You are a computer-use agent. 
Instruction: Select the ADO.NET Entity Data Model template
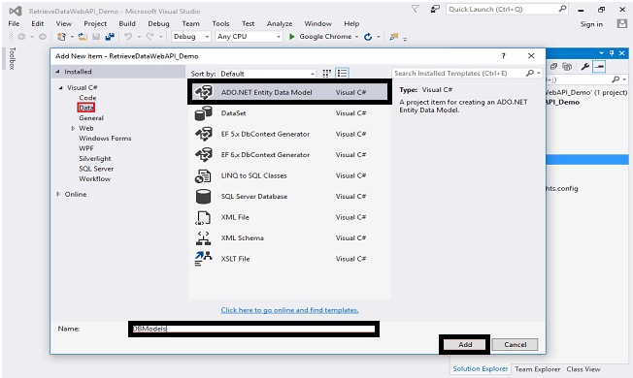point(289,92)
